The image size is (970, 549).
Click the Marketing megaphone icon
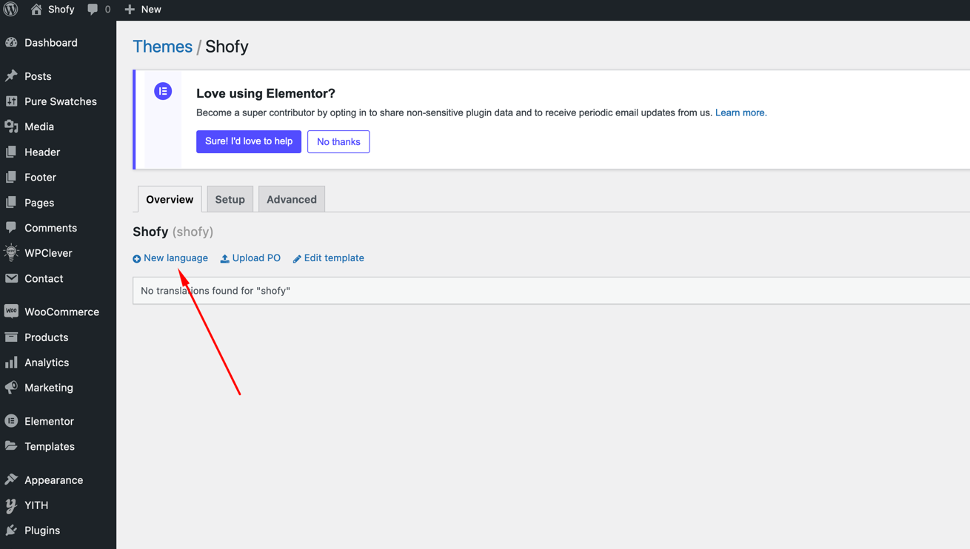point(11,388)
